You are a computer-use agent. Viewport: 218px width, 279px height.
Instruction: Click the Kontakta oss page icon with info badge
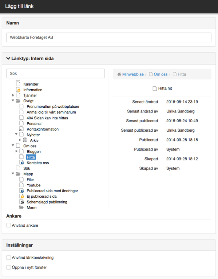click(x=21, y=163)
